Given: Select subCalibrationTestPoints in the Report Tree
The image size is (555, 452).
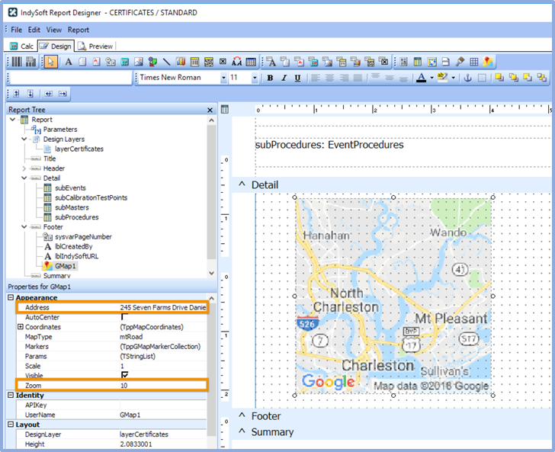Looking at the screenshot, I should (x=90, y=197).
